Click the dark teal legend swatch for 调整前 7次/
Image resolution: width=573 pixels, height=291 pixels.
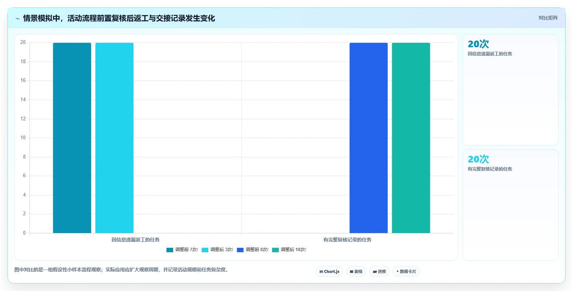coord(170,250)
